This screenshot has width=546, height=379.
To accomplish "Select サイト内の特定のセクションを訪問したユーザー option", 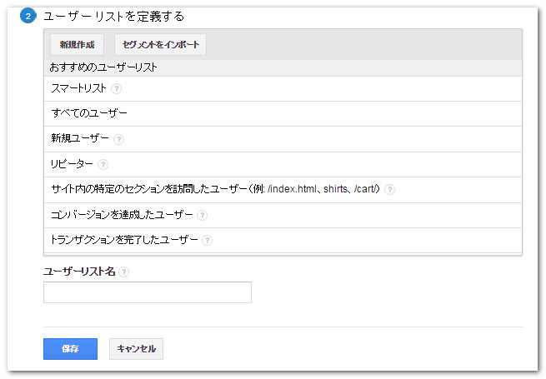I will 215,190.
